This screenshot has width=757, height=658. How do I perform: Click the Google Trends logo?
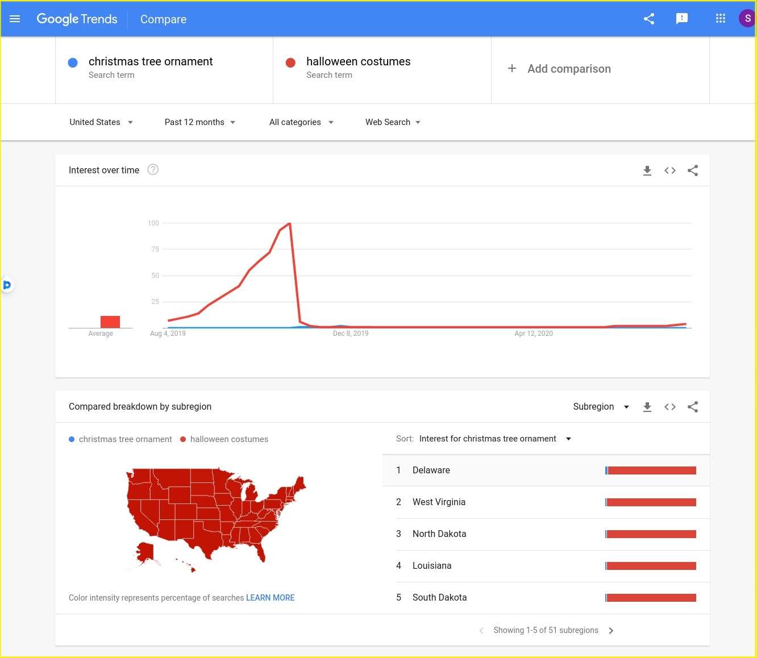(x=77, y=19)
